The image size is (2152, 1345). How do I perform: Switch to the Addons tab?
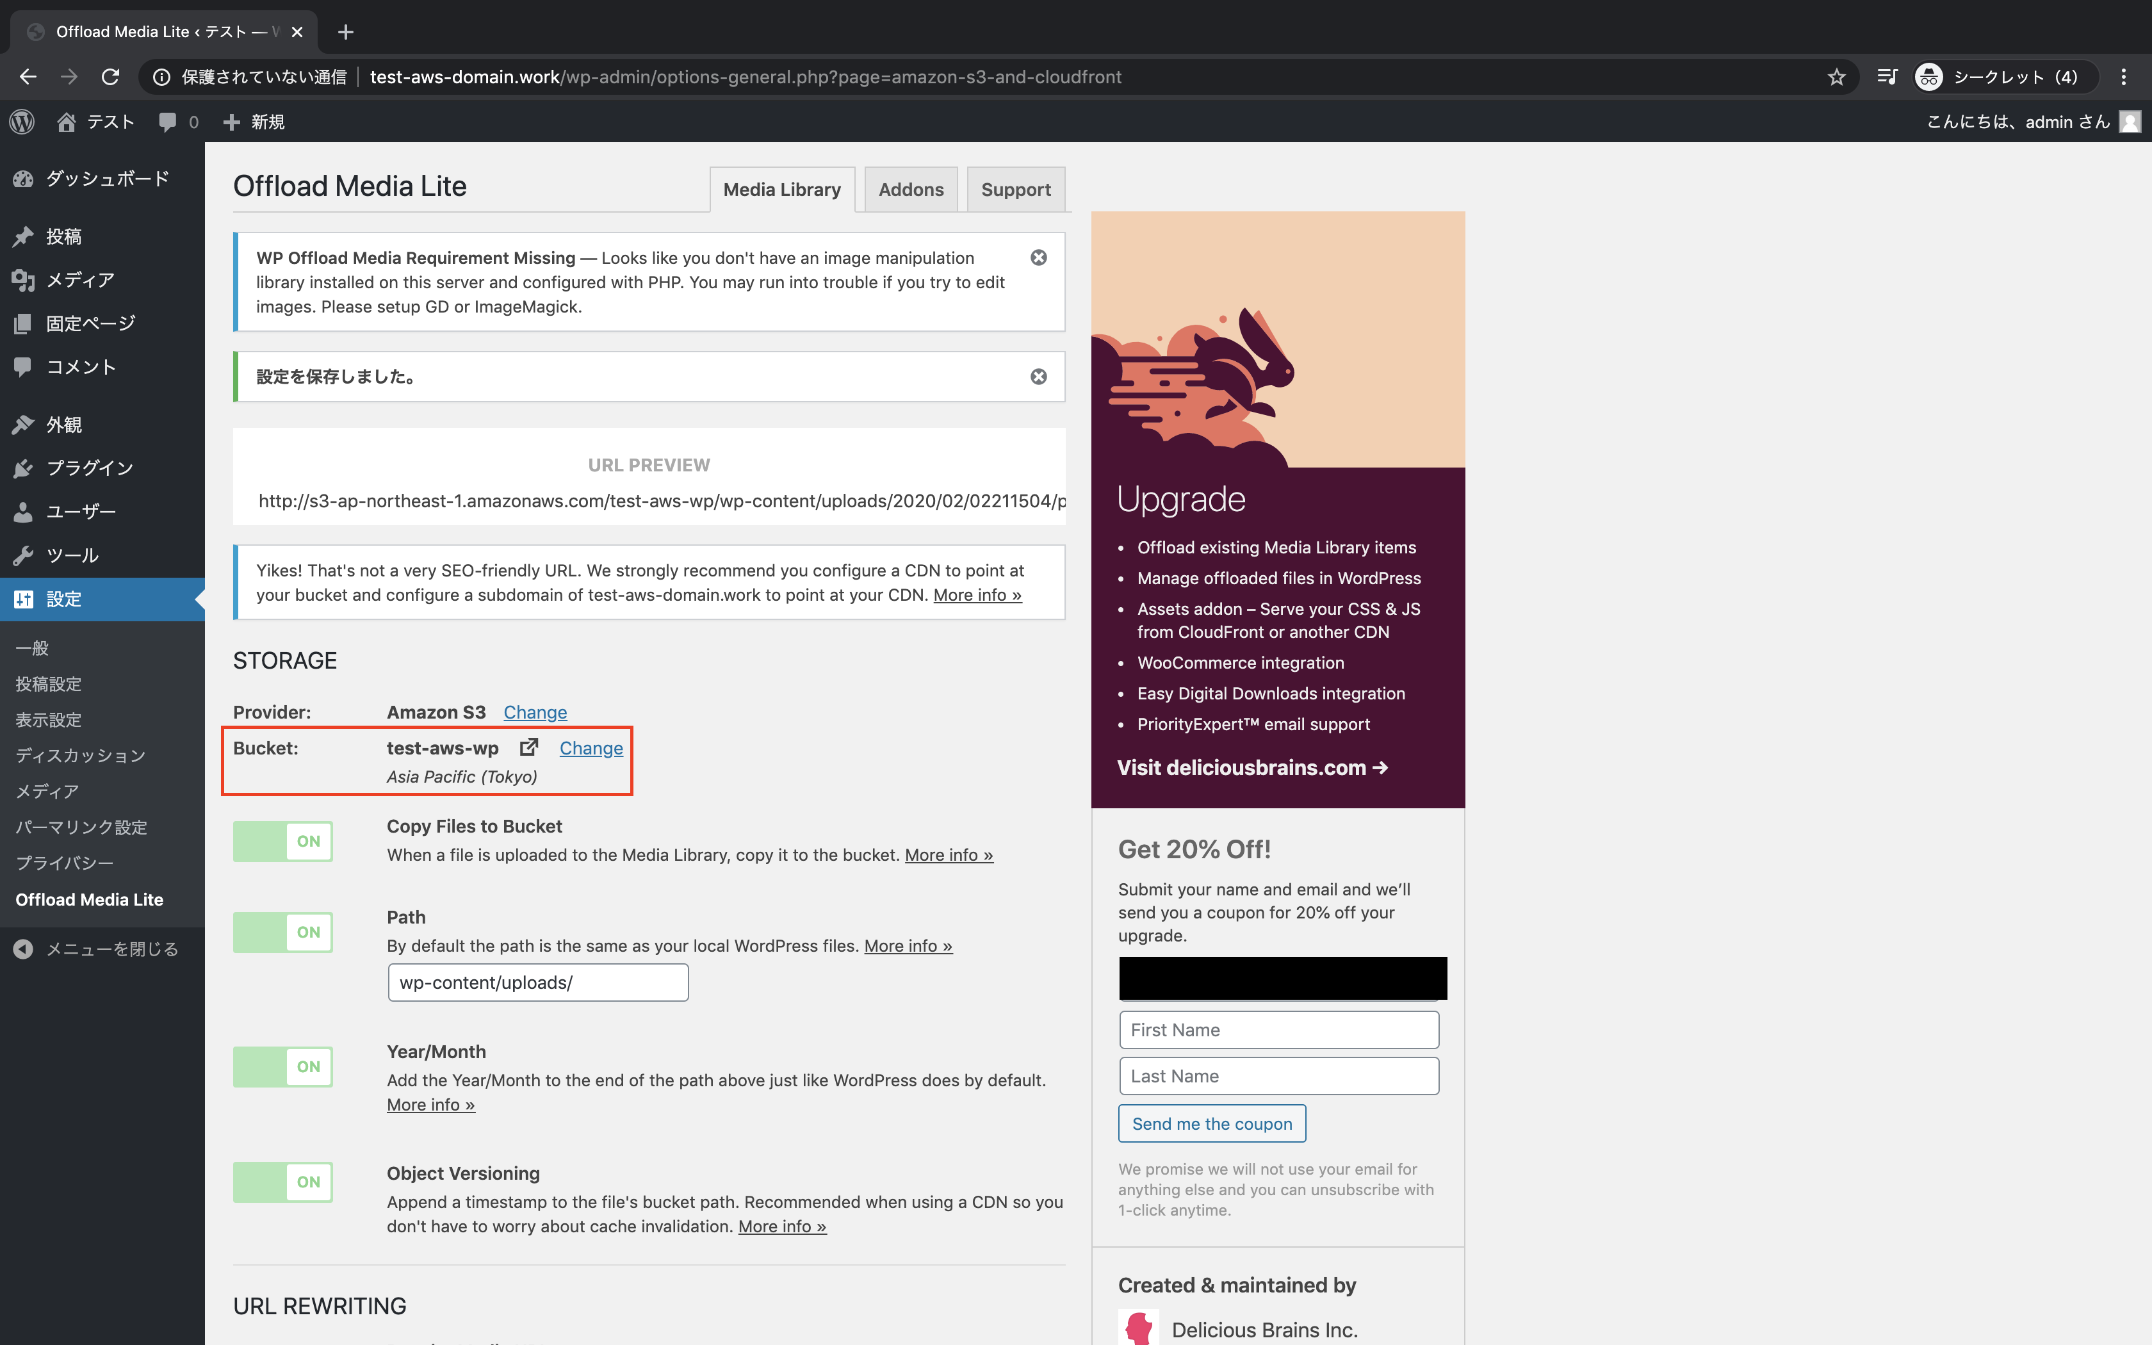click(x=911, y=190)
